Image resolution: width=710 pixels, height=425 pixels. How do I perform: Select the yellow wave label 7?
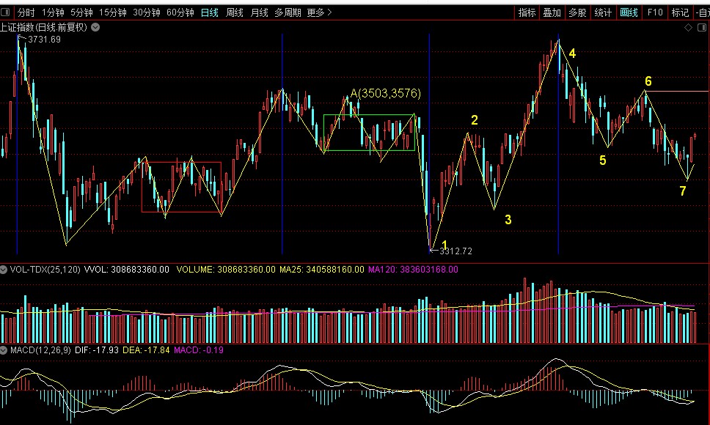pyautogui.click(x=683, y=191)
